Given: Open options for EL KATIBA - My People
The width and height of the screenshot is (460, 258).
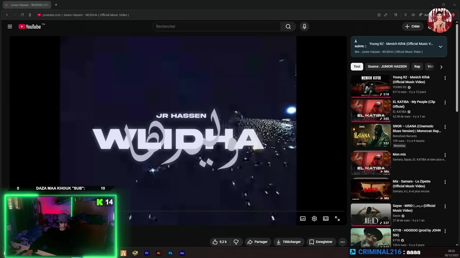Looking at the screenshot, I should click(x=445, y=102).
